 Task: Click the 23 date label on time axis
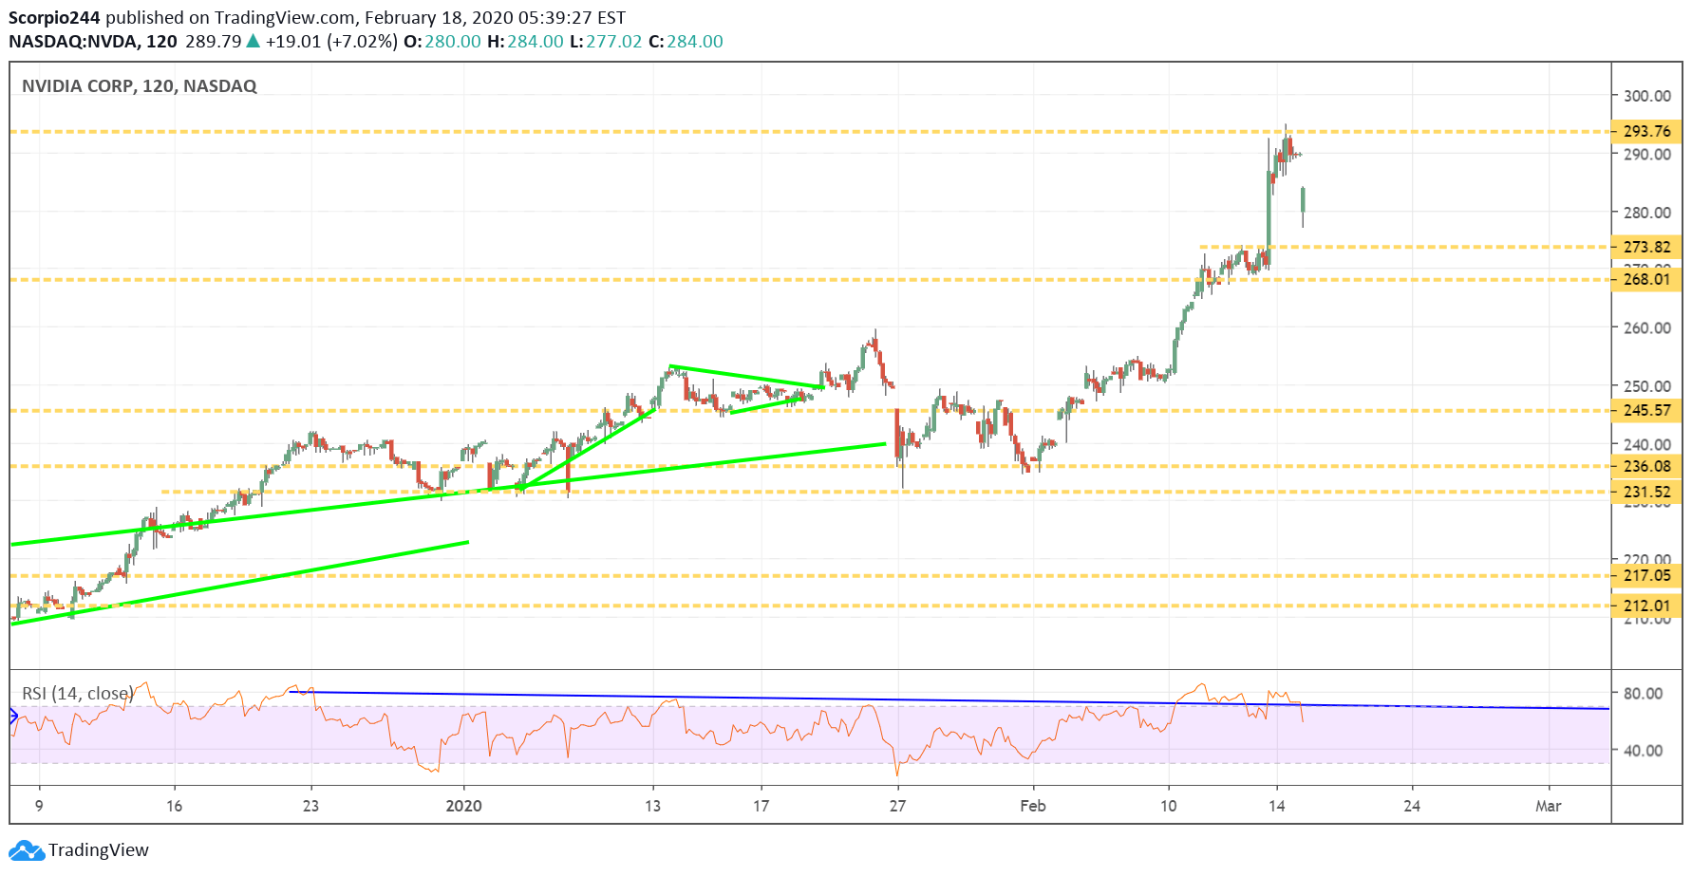pyautogui.click(x=310, y=806)
